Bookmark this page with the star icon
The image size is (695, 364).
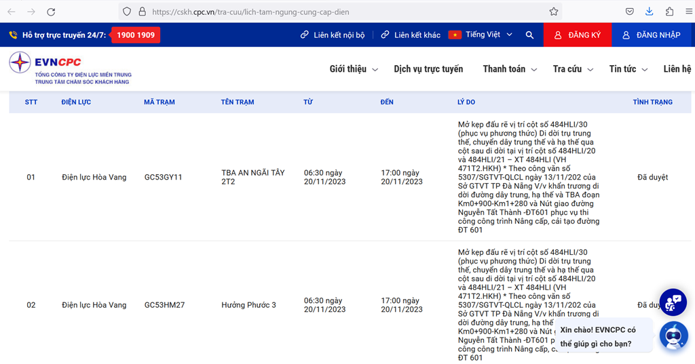tap(554, 12)
